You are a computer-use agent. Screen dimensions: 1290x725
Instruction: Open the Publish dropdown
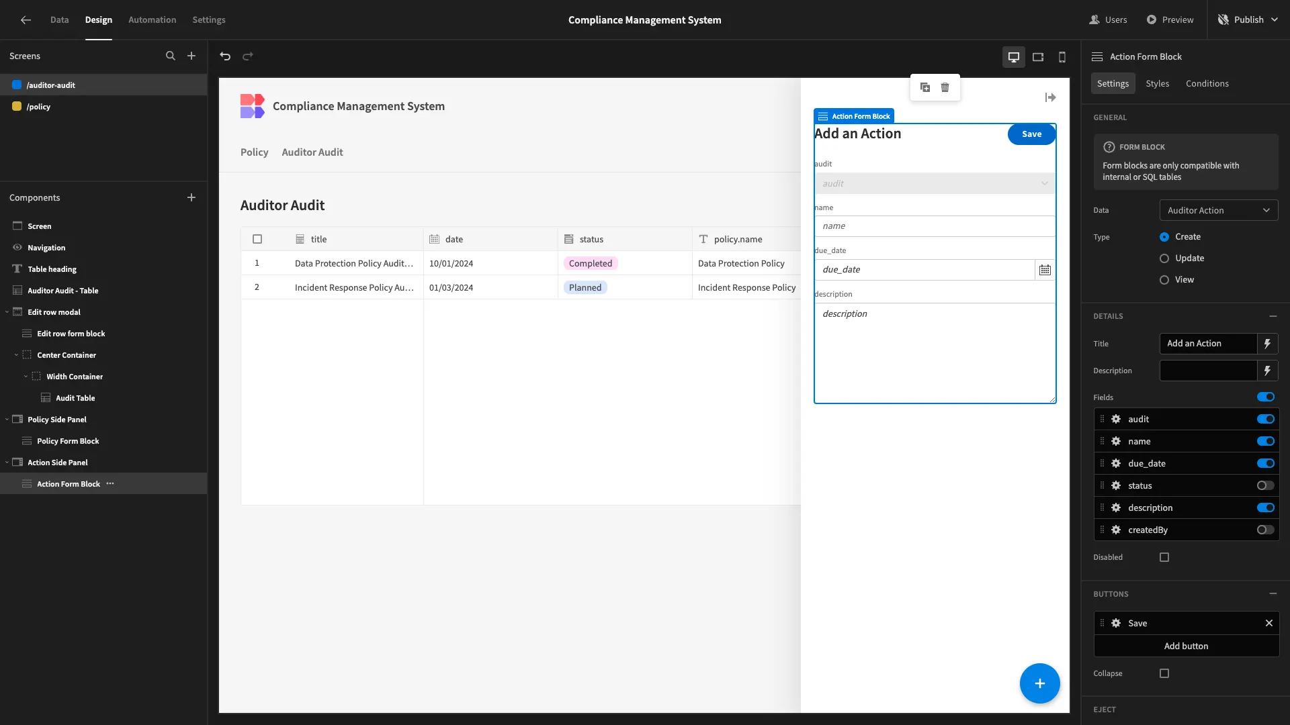1248,20
